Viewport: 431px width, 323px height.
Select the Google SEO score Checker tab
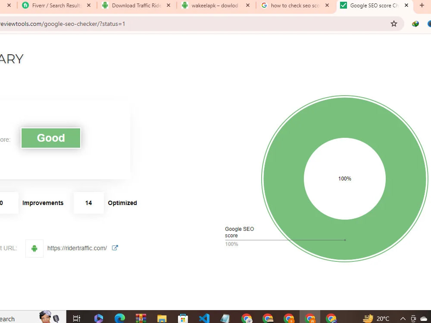pyautogui.click(x=374, y=6)
